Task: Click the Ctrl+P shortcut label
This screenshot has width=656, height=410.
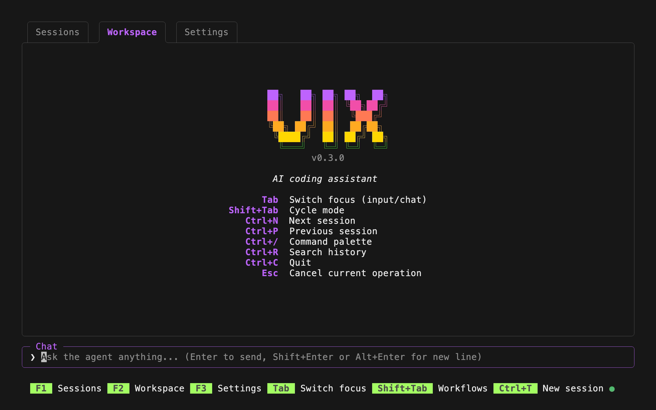Action: (262, 231)
